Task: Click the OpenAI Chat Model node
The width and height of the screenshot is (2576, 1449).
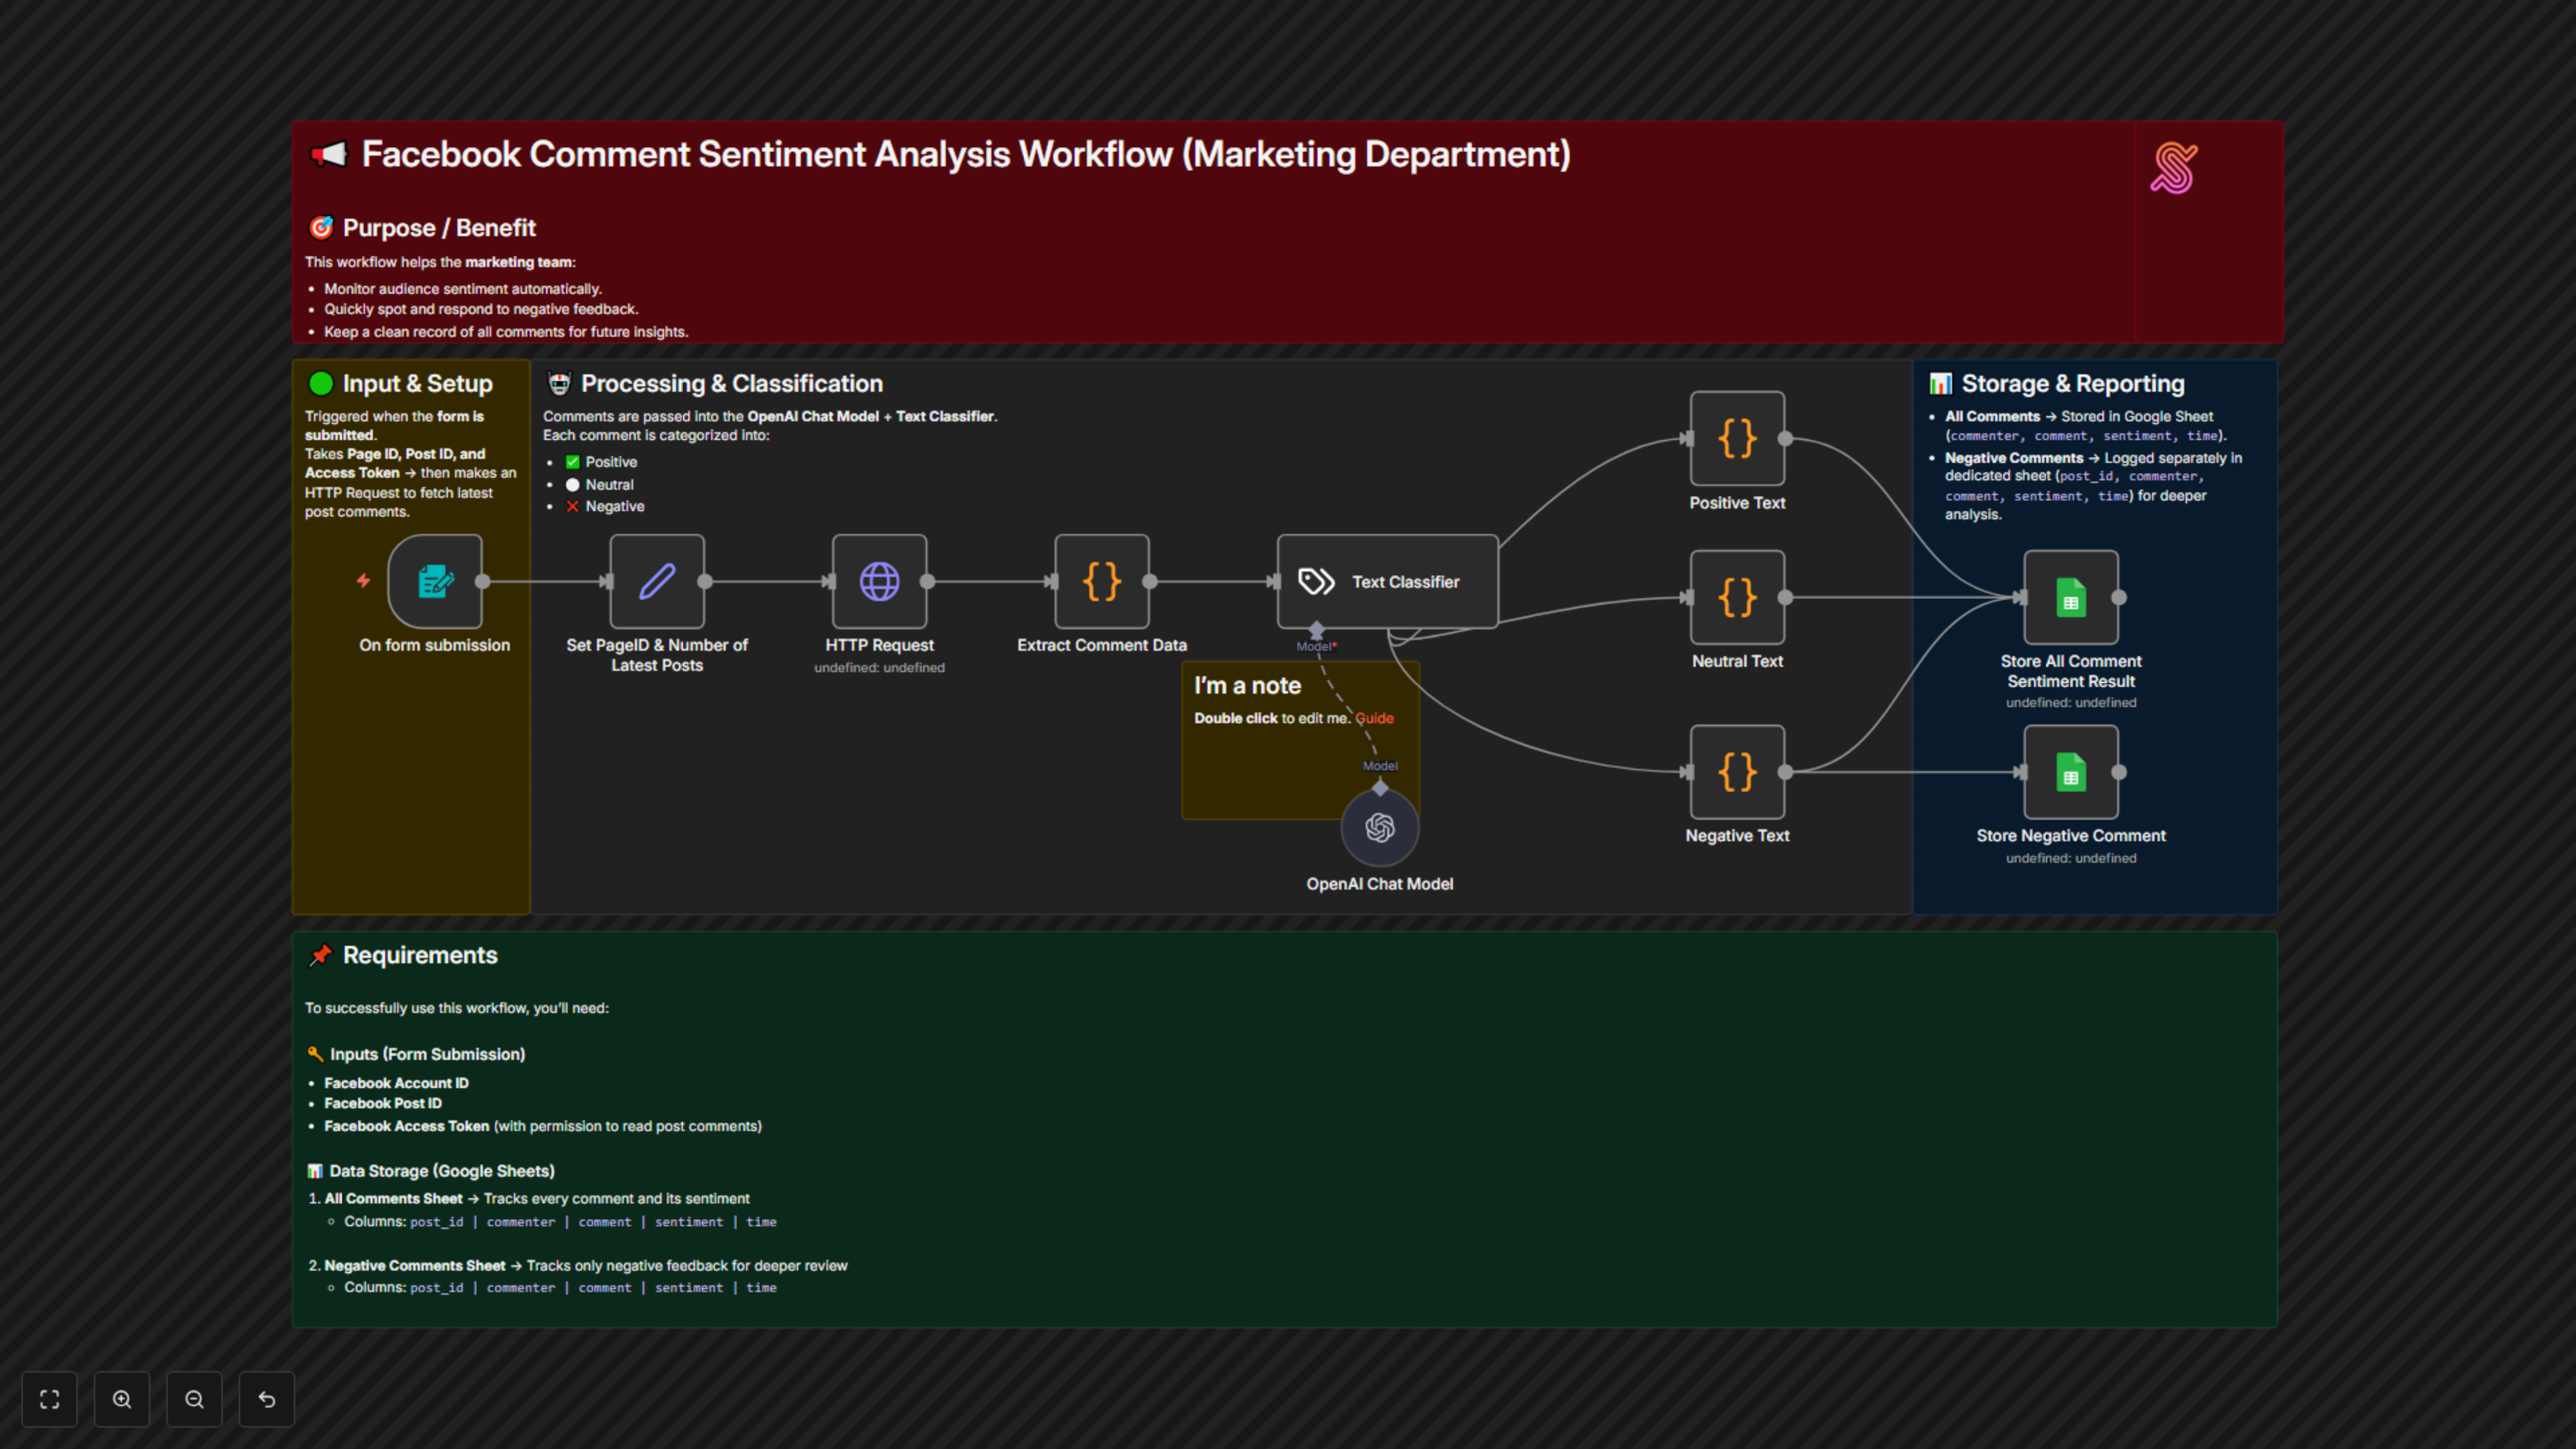Action: click(1380, 828)
